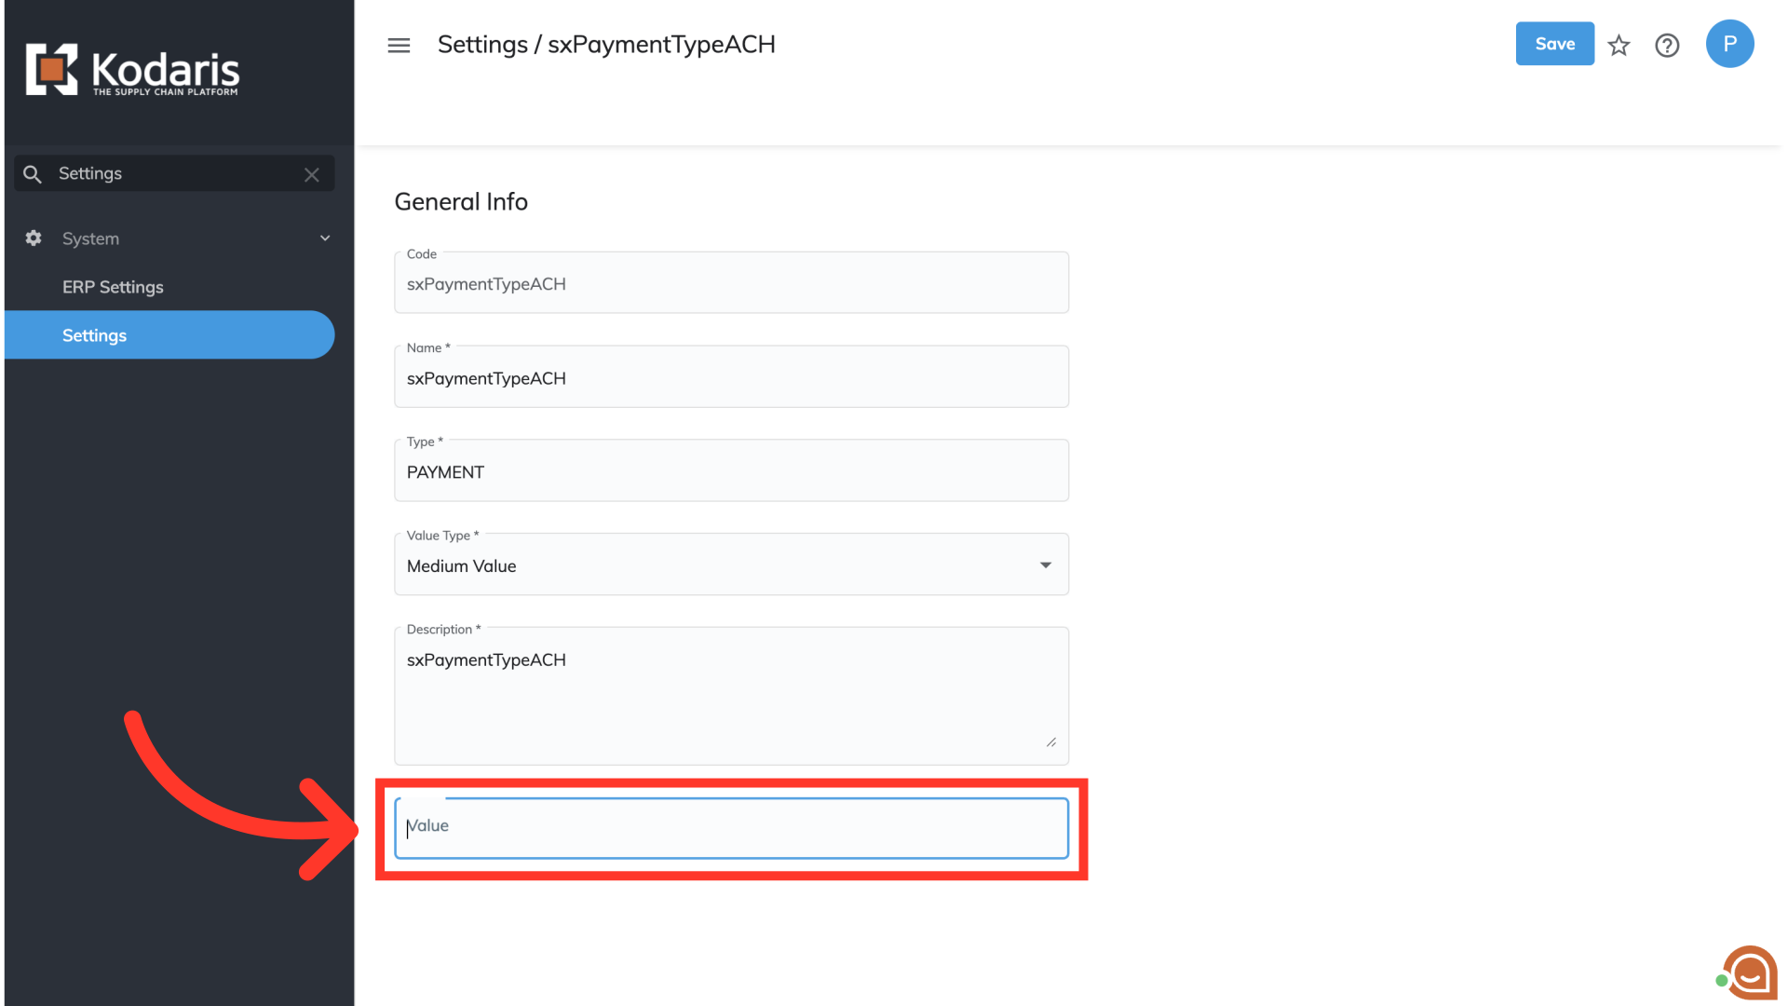Open the chat support widget icon

coord(1749,972)
